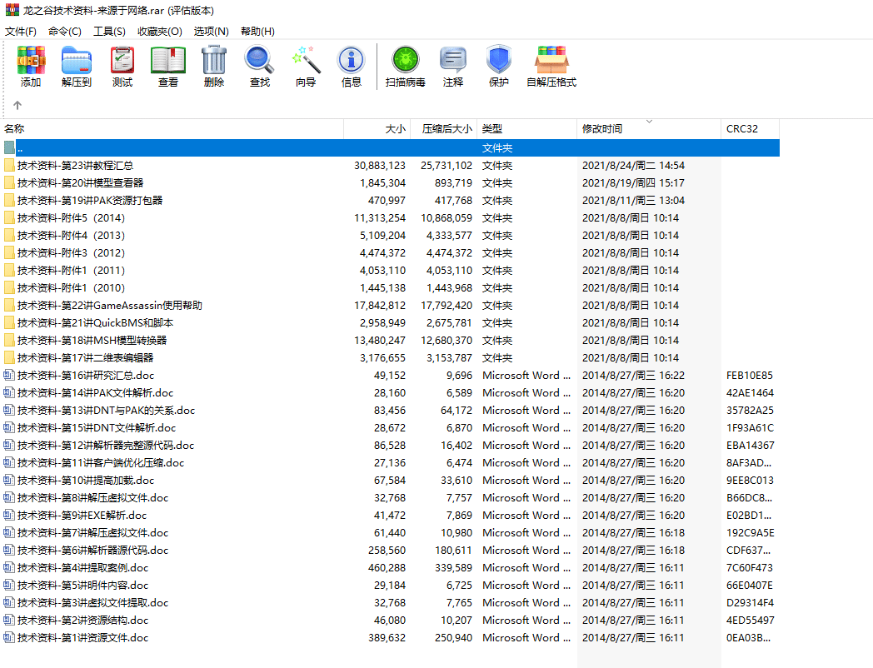Select 技术资料-第5讲明件内容.doc file name
Screen dimensions: 873x668
click(x=82, y=585)
